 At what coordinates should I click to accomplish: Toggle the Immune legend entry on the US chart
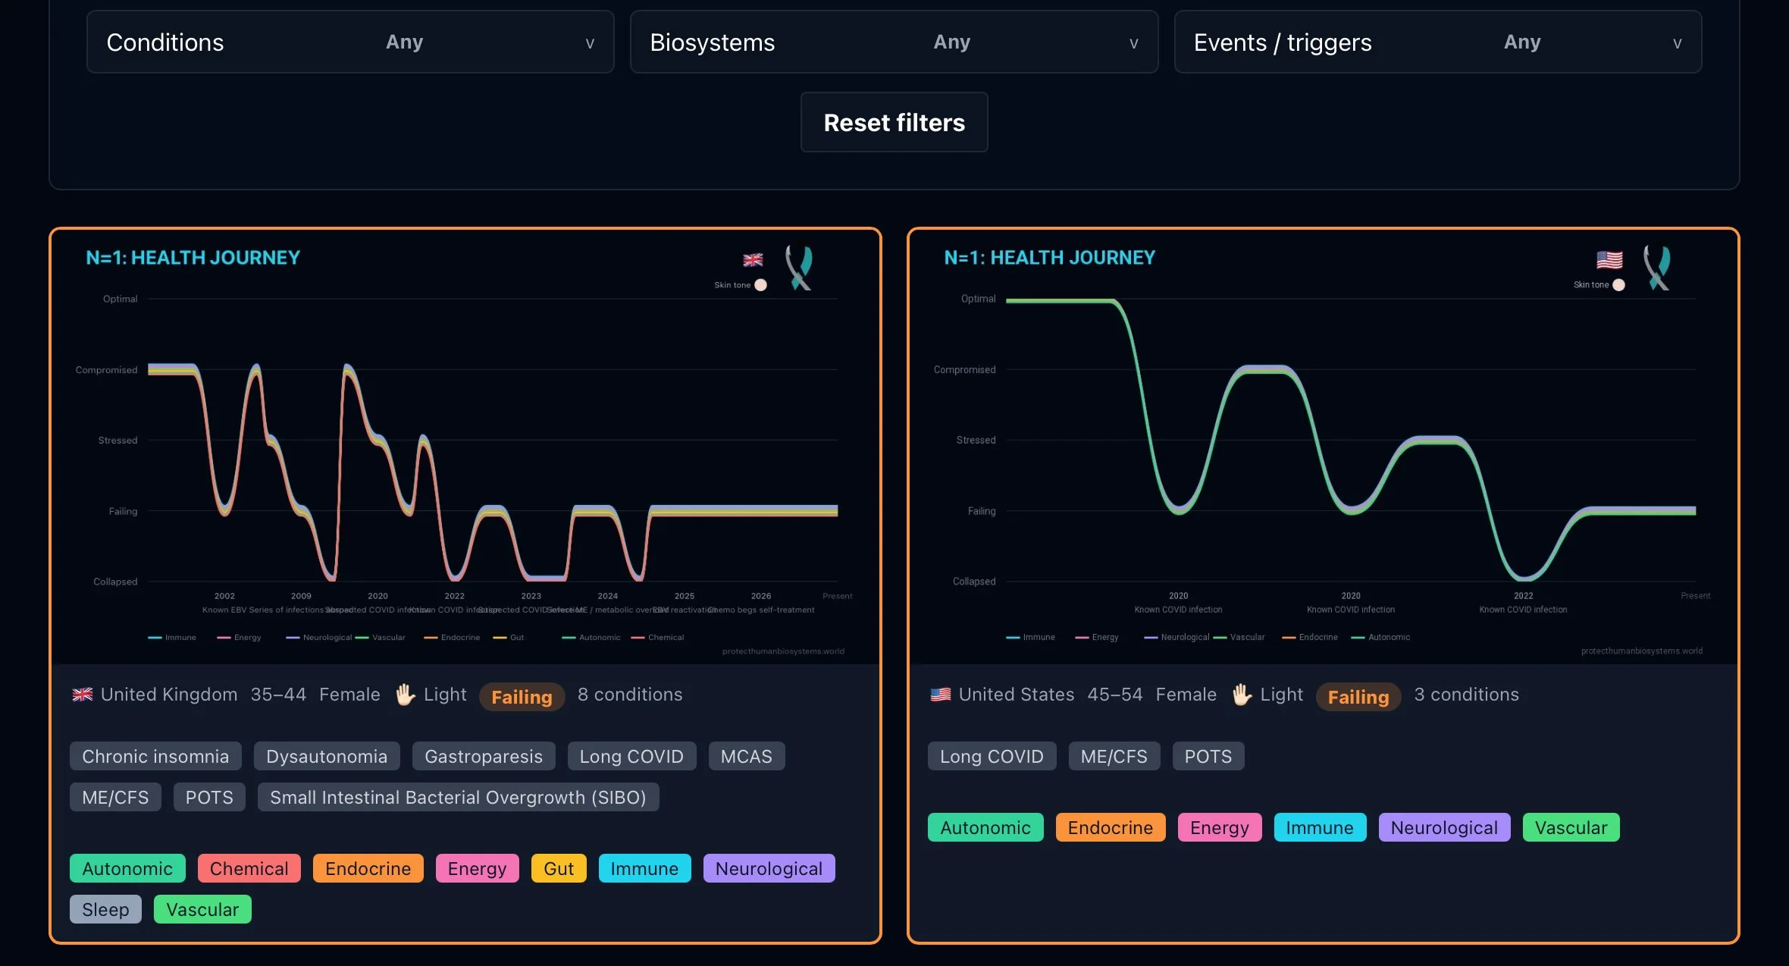point(1030,638)
